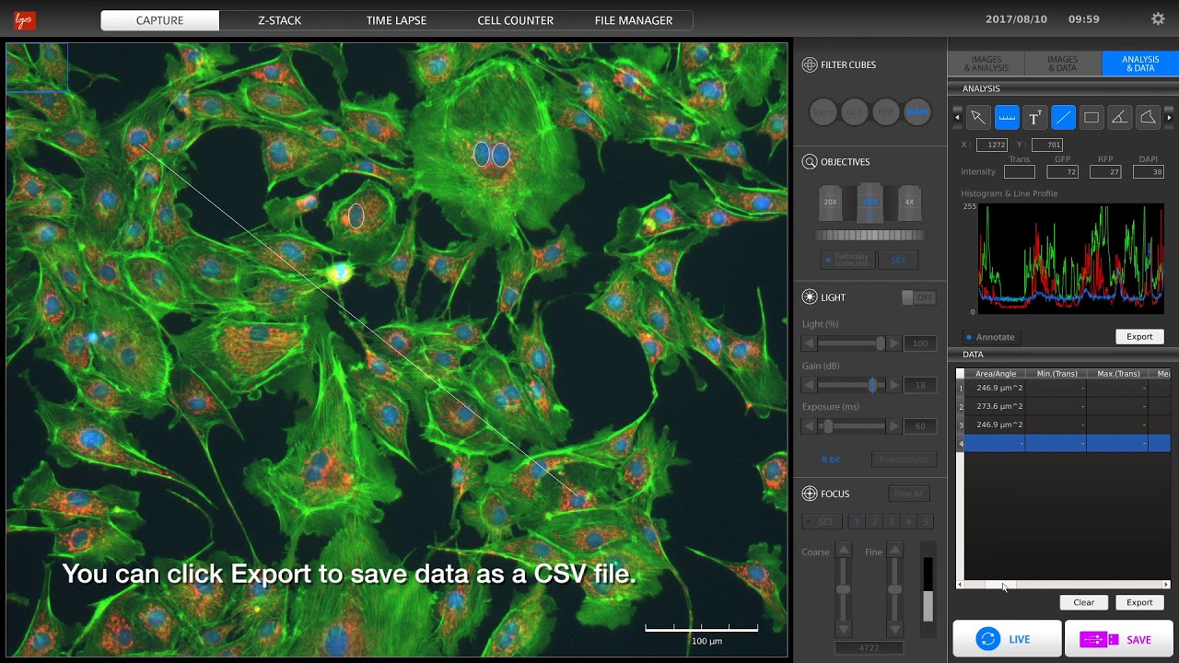Increase Exposure with right arrow
1179x663 pixels.
pyautogui.click(x=893, y=426)
